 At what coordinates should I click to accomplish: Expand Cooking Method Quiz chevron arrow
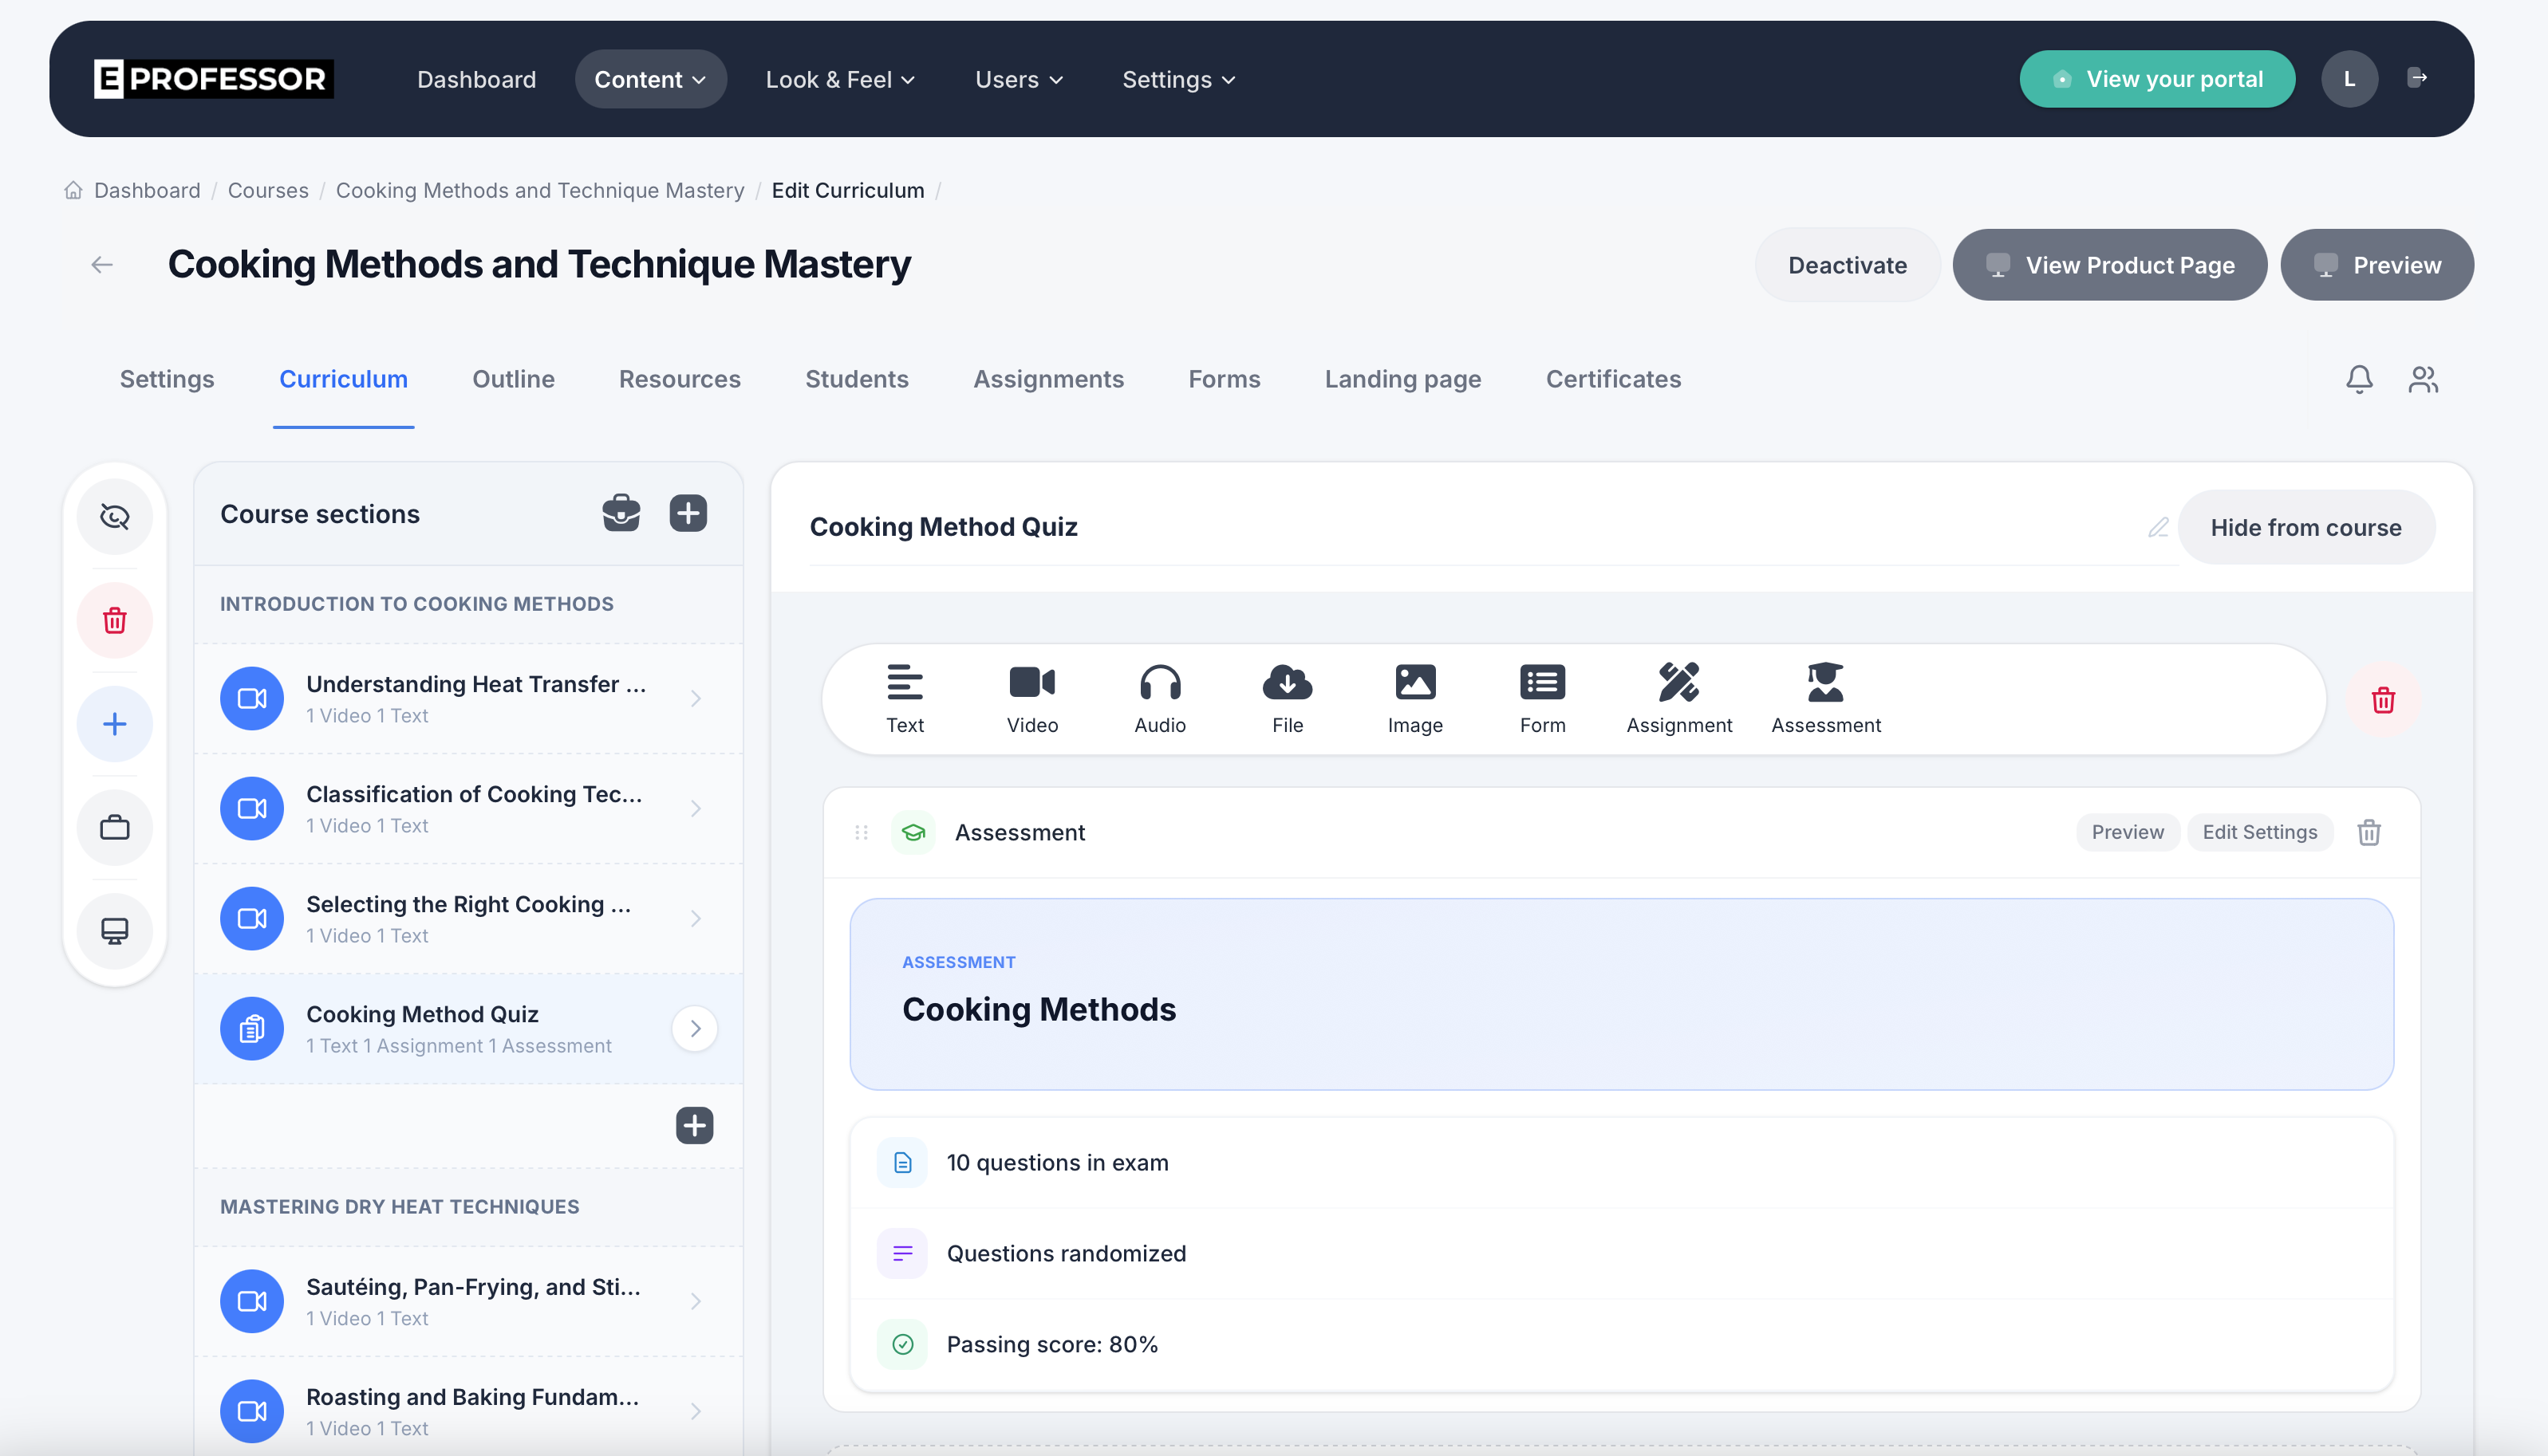pyautogui.click(x=694, y=1028)
